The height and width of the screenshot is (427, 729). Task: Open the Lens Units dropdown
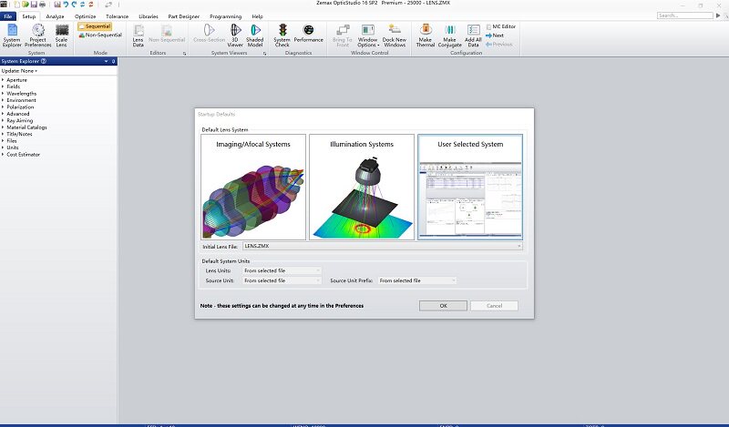pyautogui.click(x=282, y=270)
